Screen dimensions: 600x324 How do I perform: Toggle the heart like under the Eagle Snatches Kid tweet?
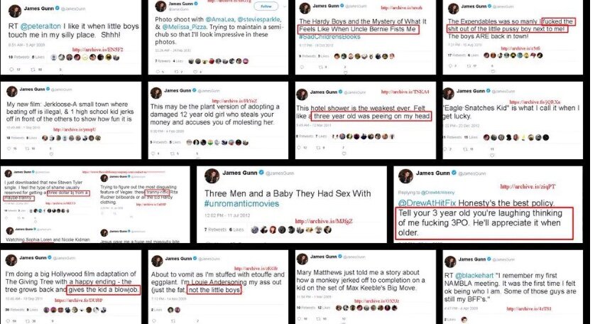[x=492, y=155]
